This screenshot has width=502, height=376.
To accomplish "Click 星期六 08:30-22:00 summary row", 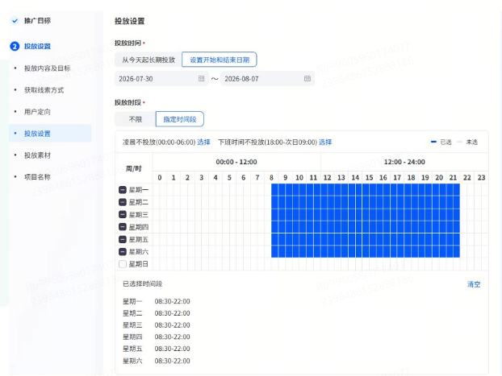I will pos(157,361).
